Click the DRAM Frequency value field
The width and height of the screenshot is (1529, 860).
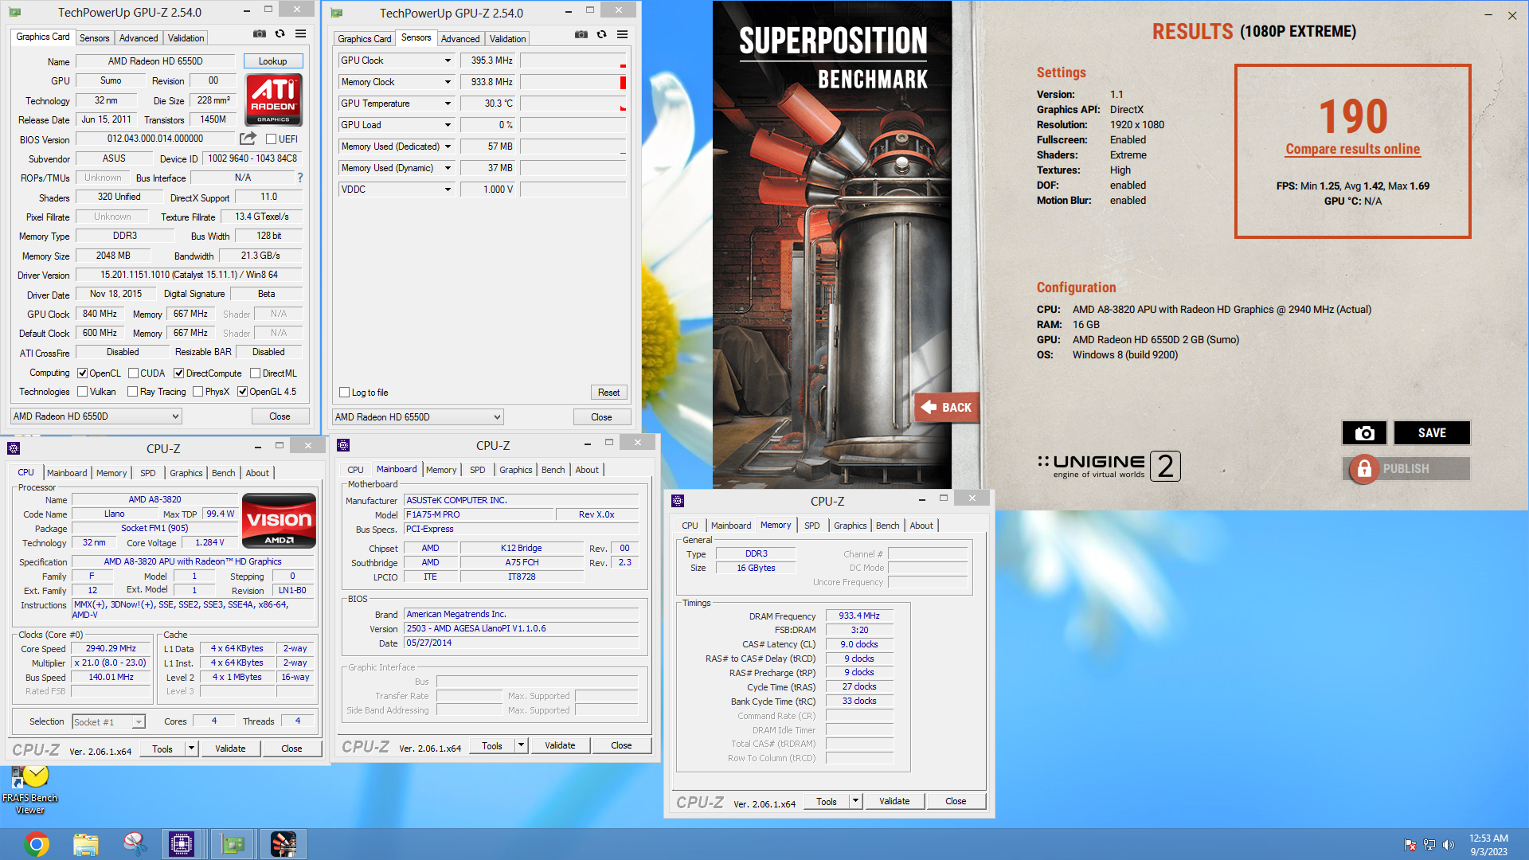coord(859,616)
